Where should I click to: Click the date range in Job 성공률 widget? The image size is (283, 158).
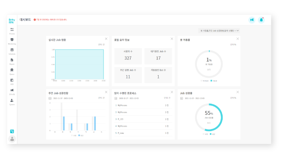[195, 98]
